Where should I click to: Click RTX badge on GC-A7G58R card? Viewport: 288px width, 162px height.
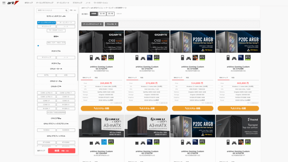[202, 58]
